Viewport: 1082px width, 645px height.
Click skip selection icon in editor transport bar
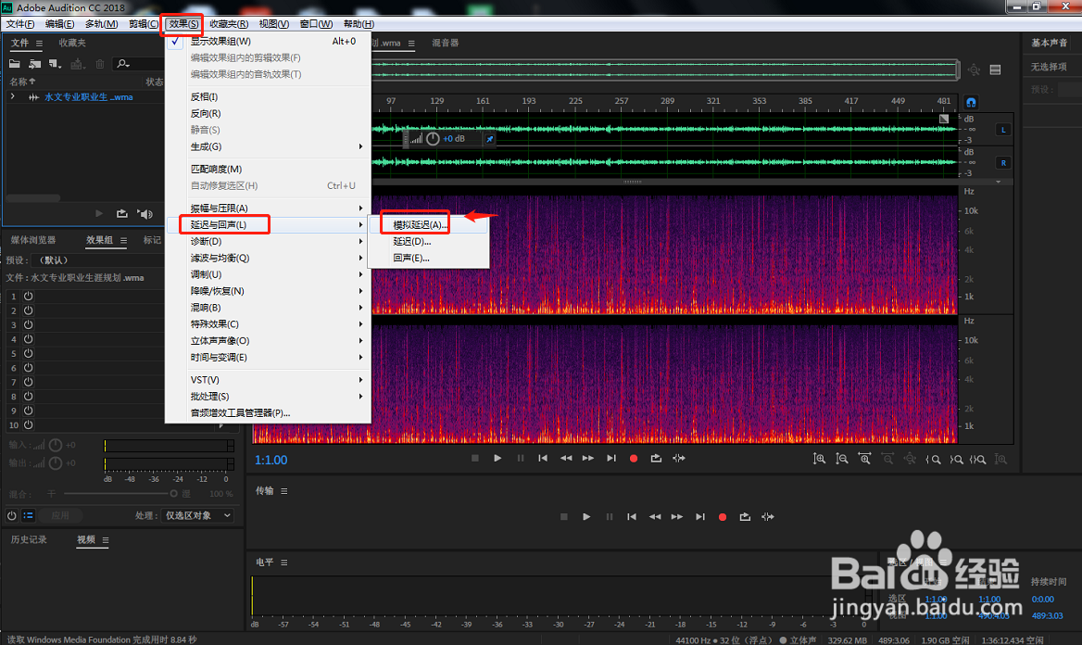pyautogui.click(x=679, y=458)
